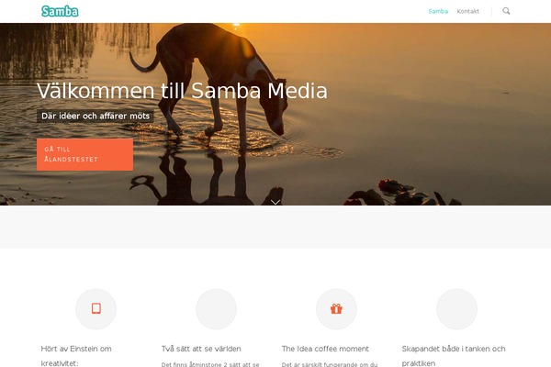551x367 pixels.
Task: Click the Samba logo
Action: pos(60,11)
